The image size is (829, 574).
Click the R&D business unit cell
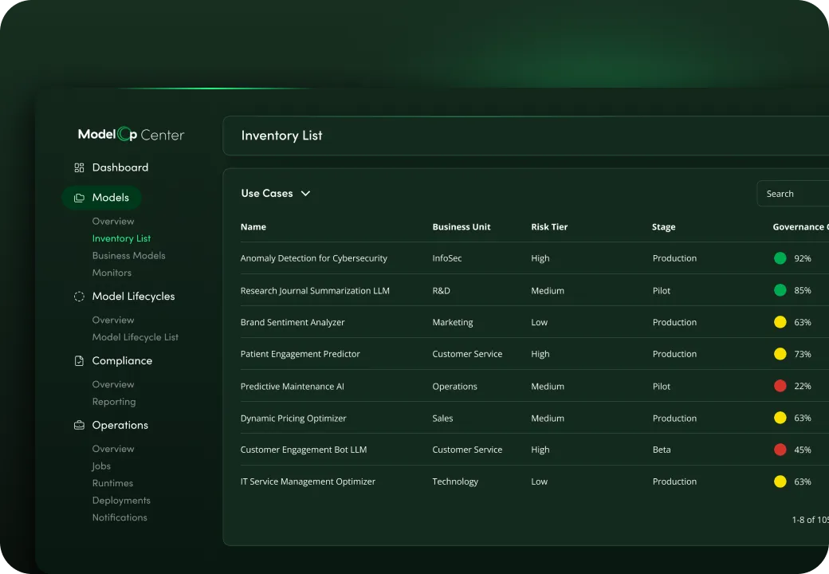pyautogui.click(x=441, y=290)
